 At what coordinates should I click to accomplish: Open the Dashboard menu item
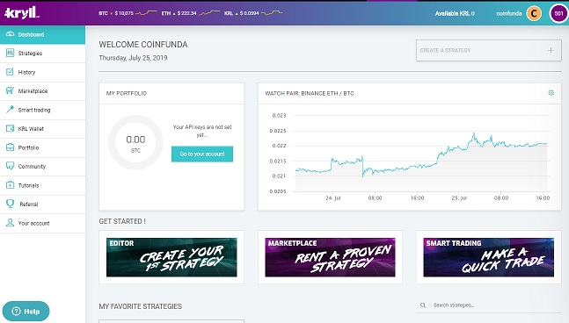(x=42, y=34)
